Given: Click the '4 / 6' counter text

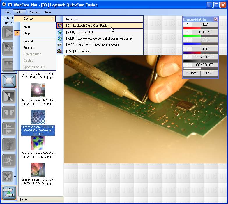Looking at the screenshot, I should (23, 199).
